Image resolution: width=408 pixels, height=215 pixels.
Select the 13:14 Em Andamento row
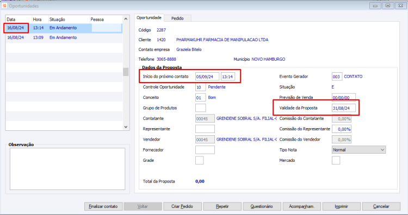pos(64,28)
